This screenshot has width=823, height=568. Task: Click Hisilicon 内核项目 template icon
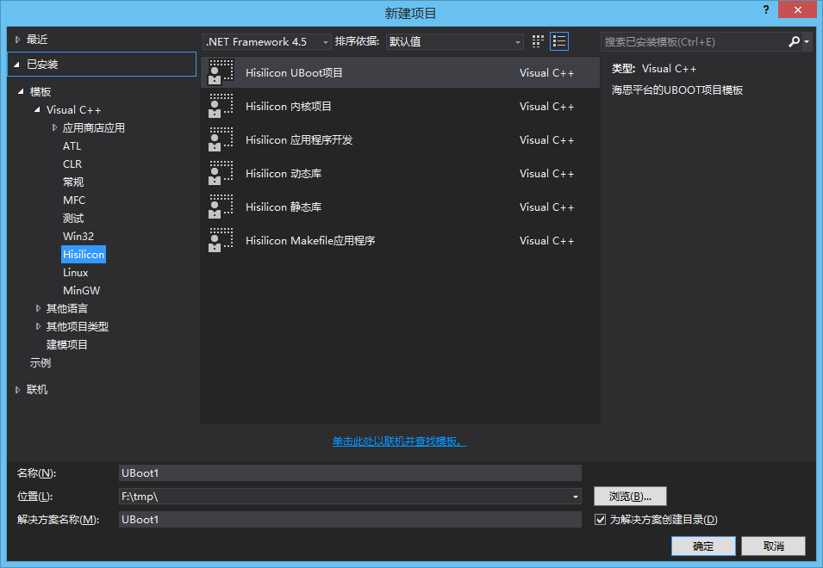pyautogui.click(x=221, y=106)
